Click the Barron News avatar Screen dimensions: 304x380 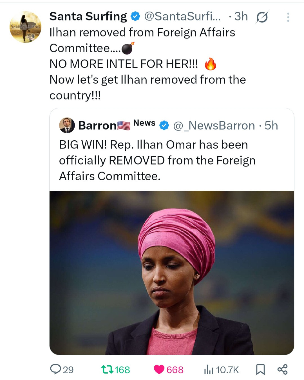(x=67, y=125)
